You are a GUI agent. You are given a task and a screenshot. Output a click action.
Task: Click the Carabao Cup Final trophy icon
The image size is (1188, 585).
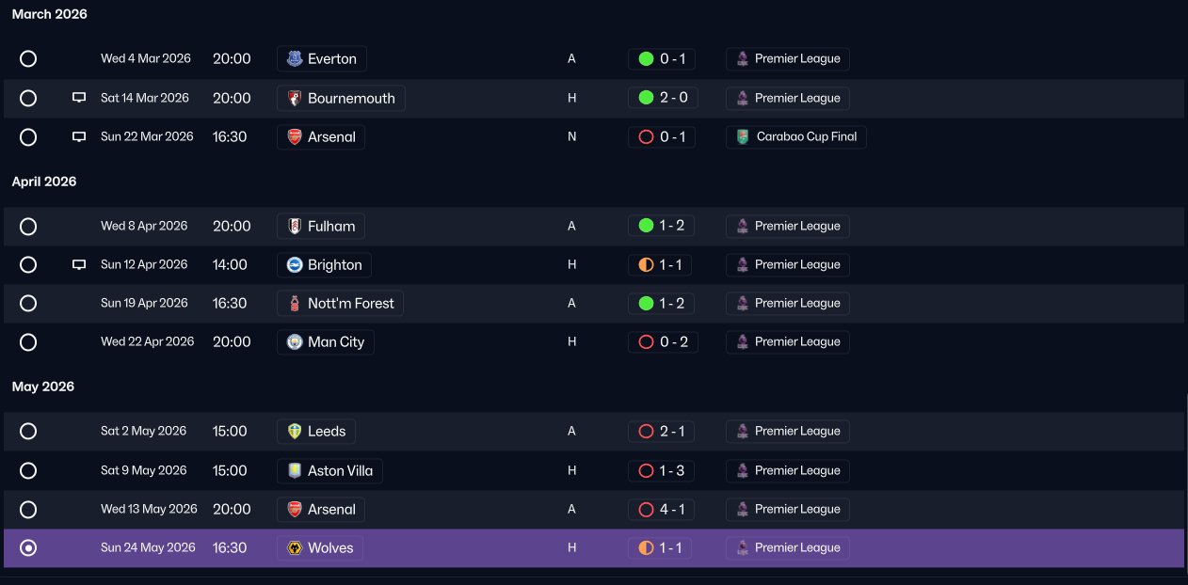point(743,137)
